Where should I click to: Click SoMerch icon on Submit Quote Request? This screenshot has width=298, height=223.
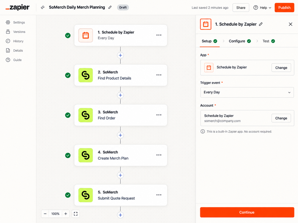coord(86,195)
